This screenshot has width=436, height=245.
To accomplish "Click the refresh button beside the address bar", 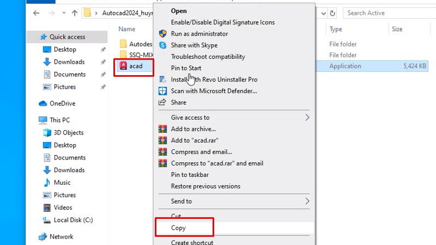I will tap(333, 13).
